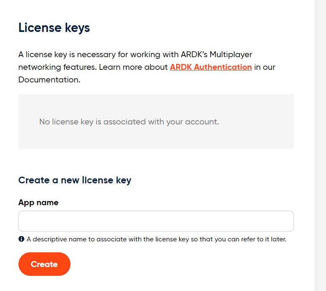Click 'so that you can' in hint text
This screenshot has height=291, width=326.
click(x=215, y=239)
